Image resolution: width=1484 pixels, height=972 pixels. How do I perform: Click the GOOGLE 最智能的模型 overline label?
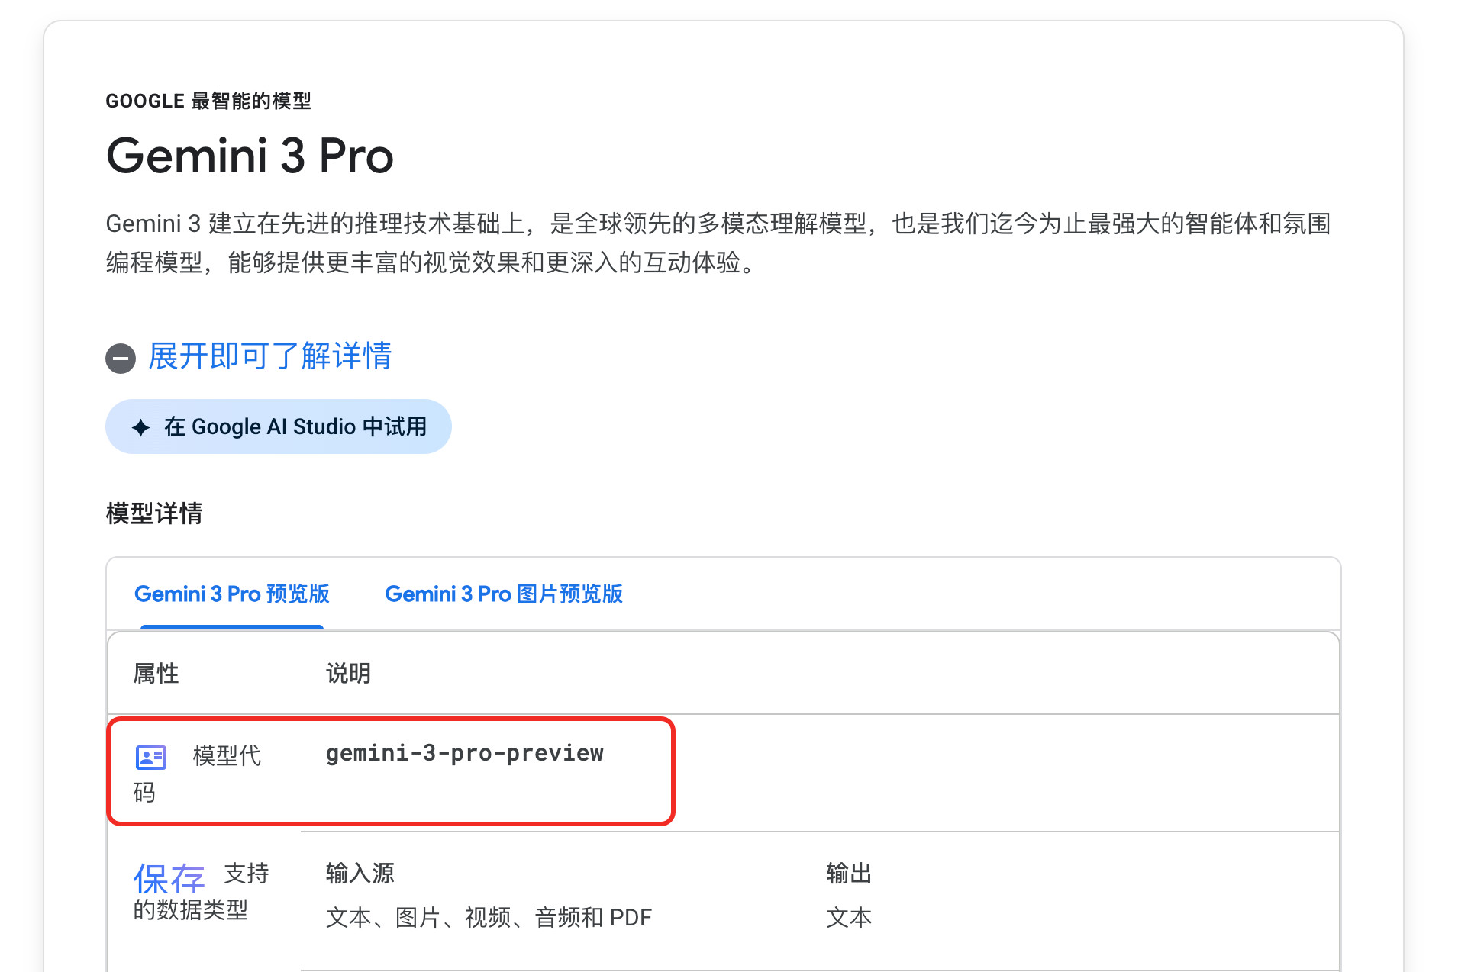tap(208, 101)
